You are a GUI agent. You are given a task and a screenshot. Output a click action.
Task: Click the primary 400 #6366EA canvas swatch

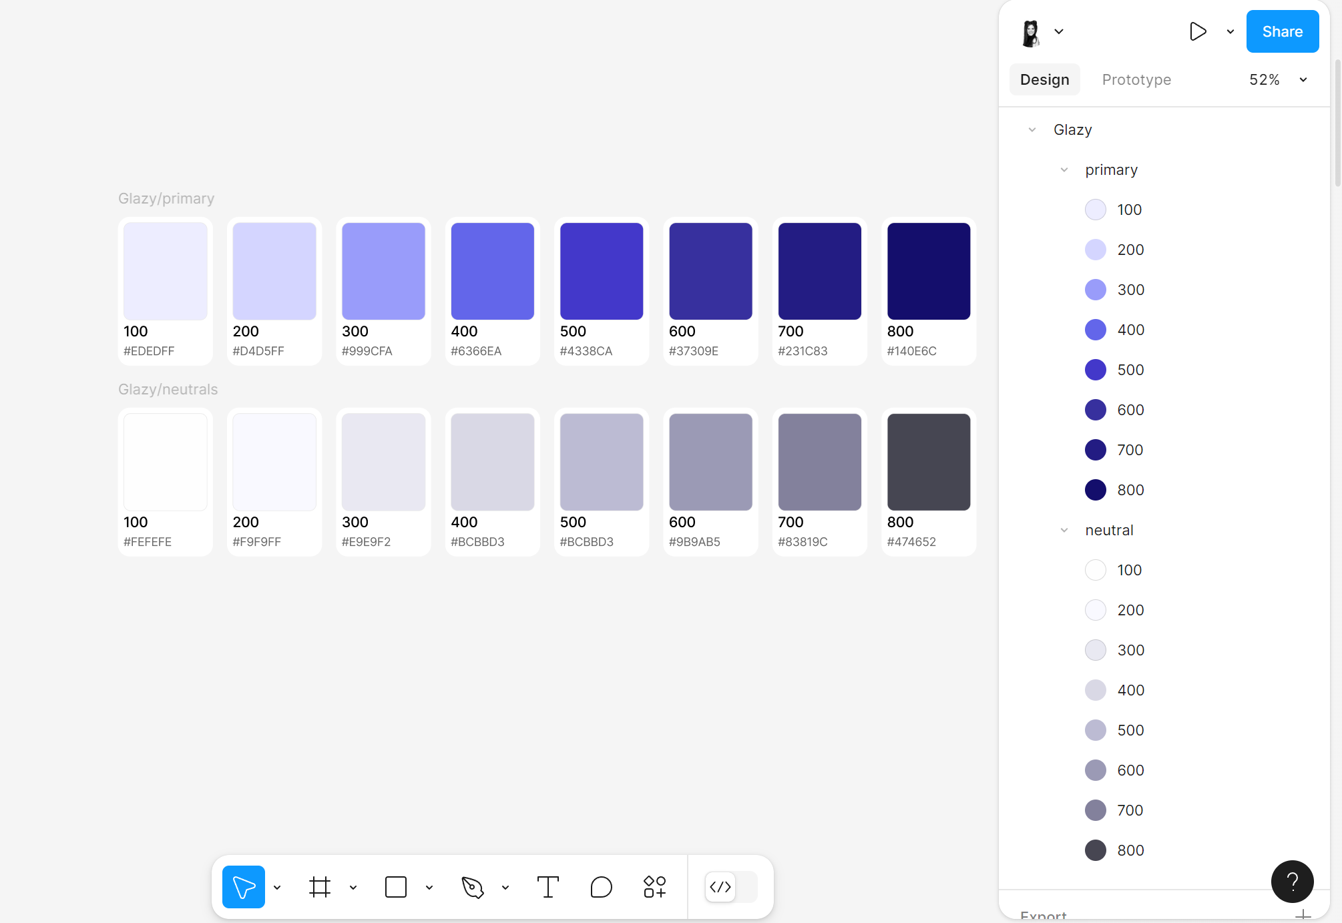coord(492,271)
